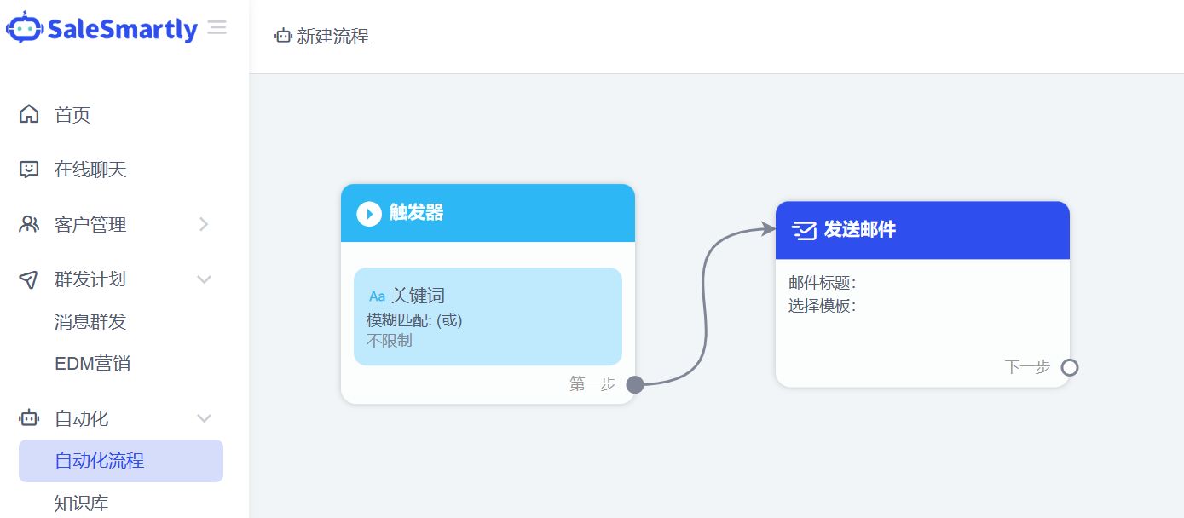Open the 知识库 submenu item
This screenshot has height=518, width=1184.
82,503
